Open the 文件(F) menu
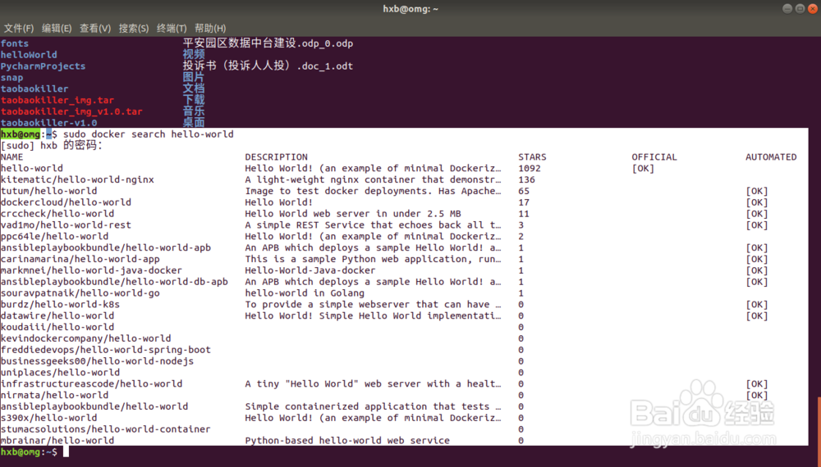821x467 pixels. [19, 28]
